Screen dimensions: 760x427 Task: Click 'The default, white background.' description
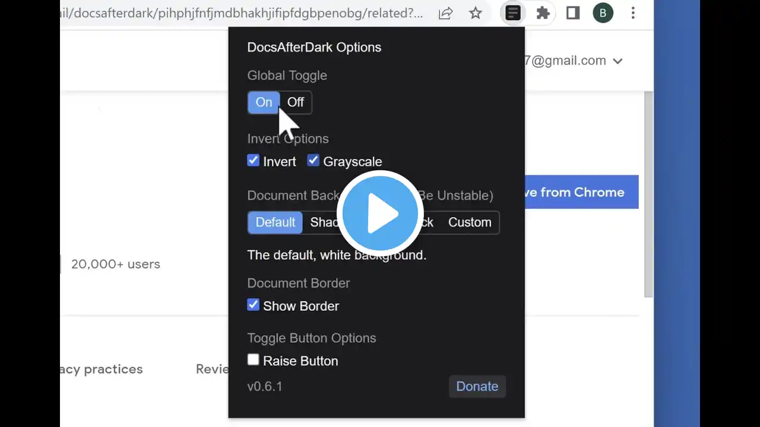click(337, 255)
